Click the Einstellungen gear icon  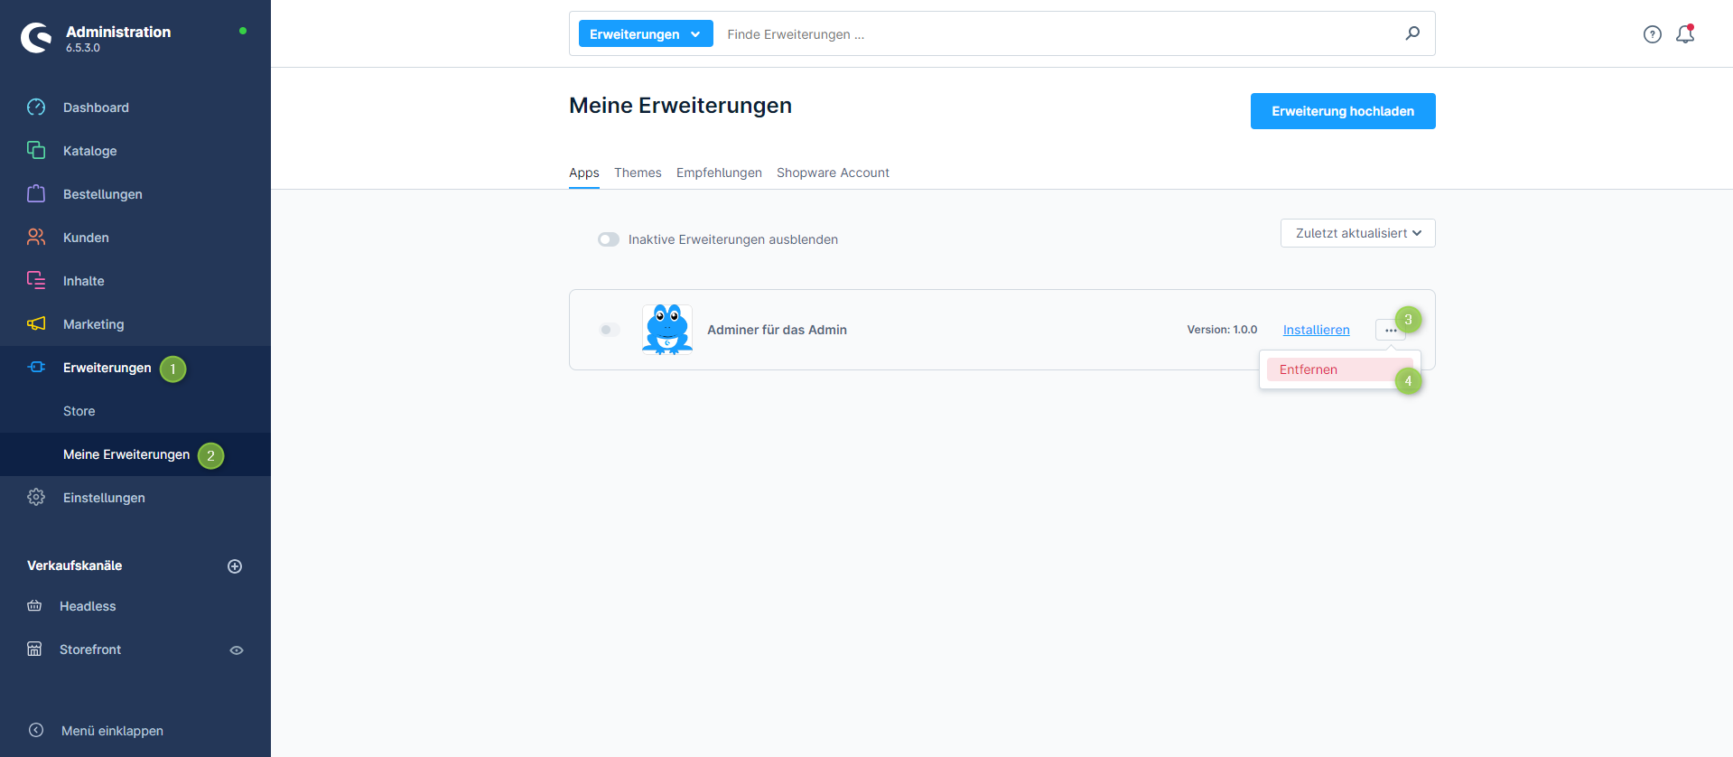click(36, 497)
